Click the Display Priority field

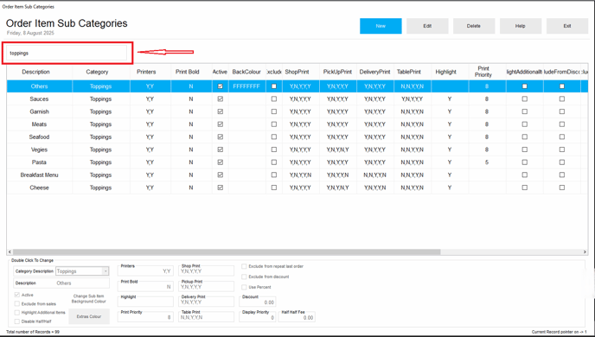(258, 317)
